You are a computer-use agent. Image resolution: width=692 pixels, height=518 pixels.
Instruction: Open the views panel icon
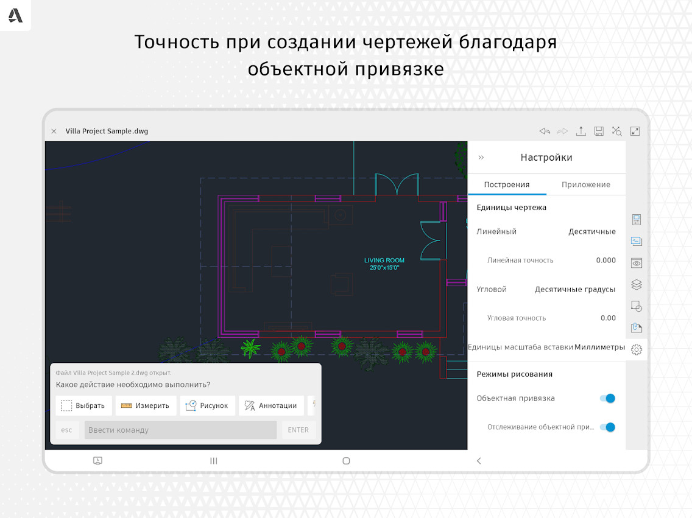pyautogui.click(x=637, y=241)
